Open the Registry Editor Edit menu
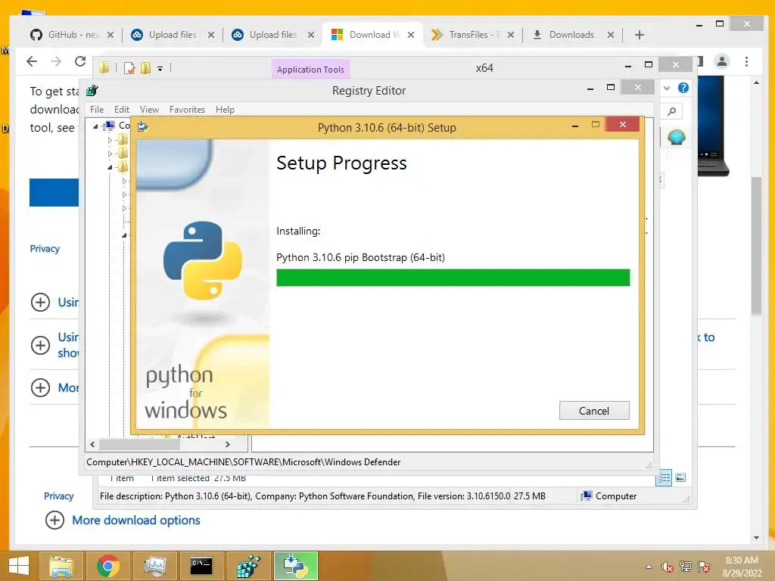Screen dimensions: 775x581 122,110
